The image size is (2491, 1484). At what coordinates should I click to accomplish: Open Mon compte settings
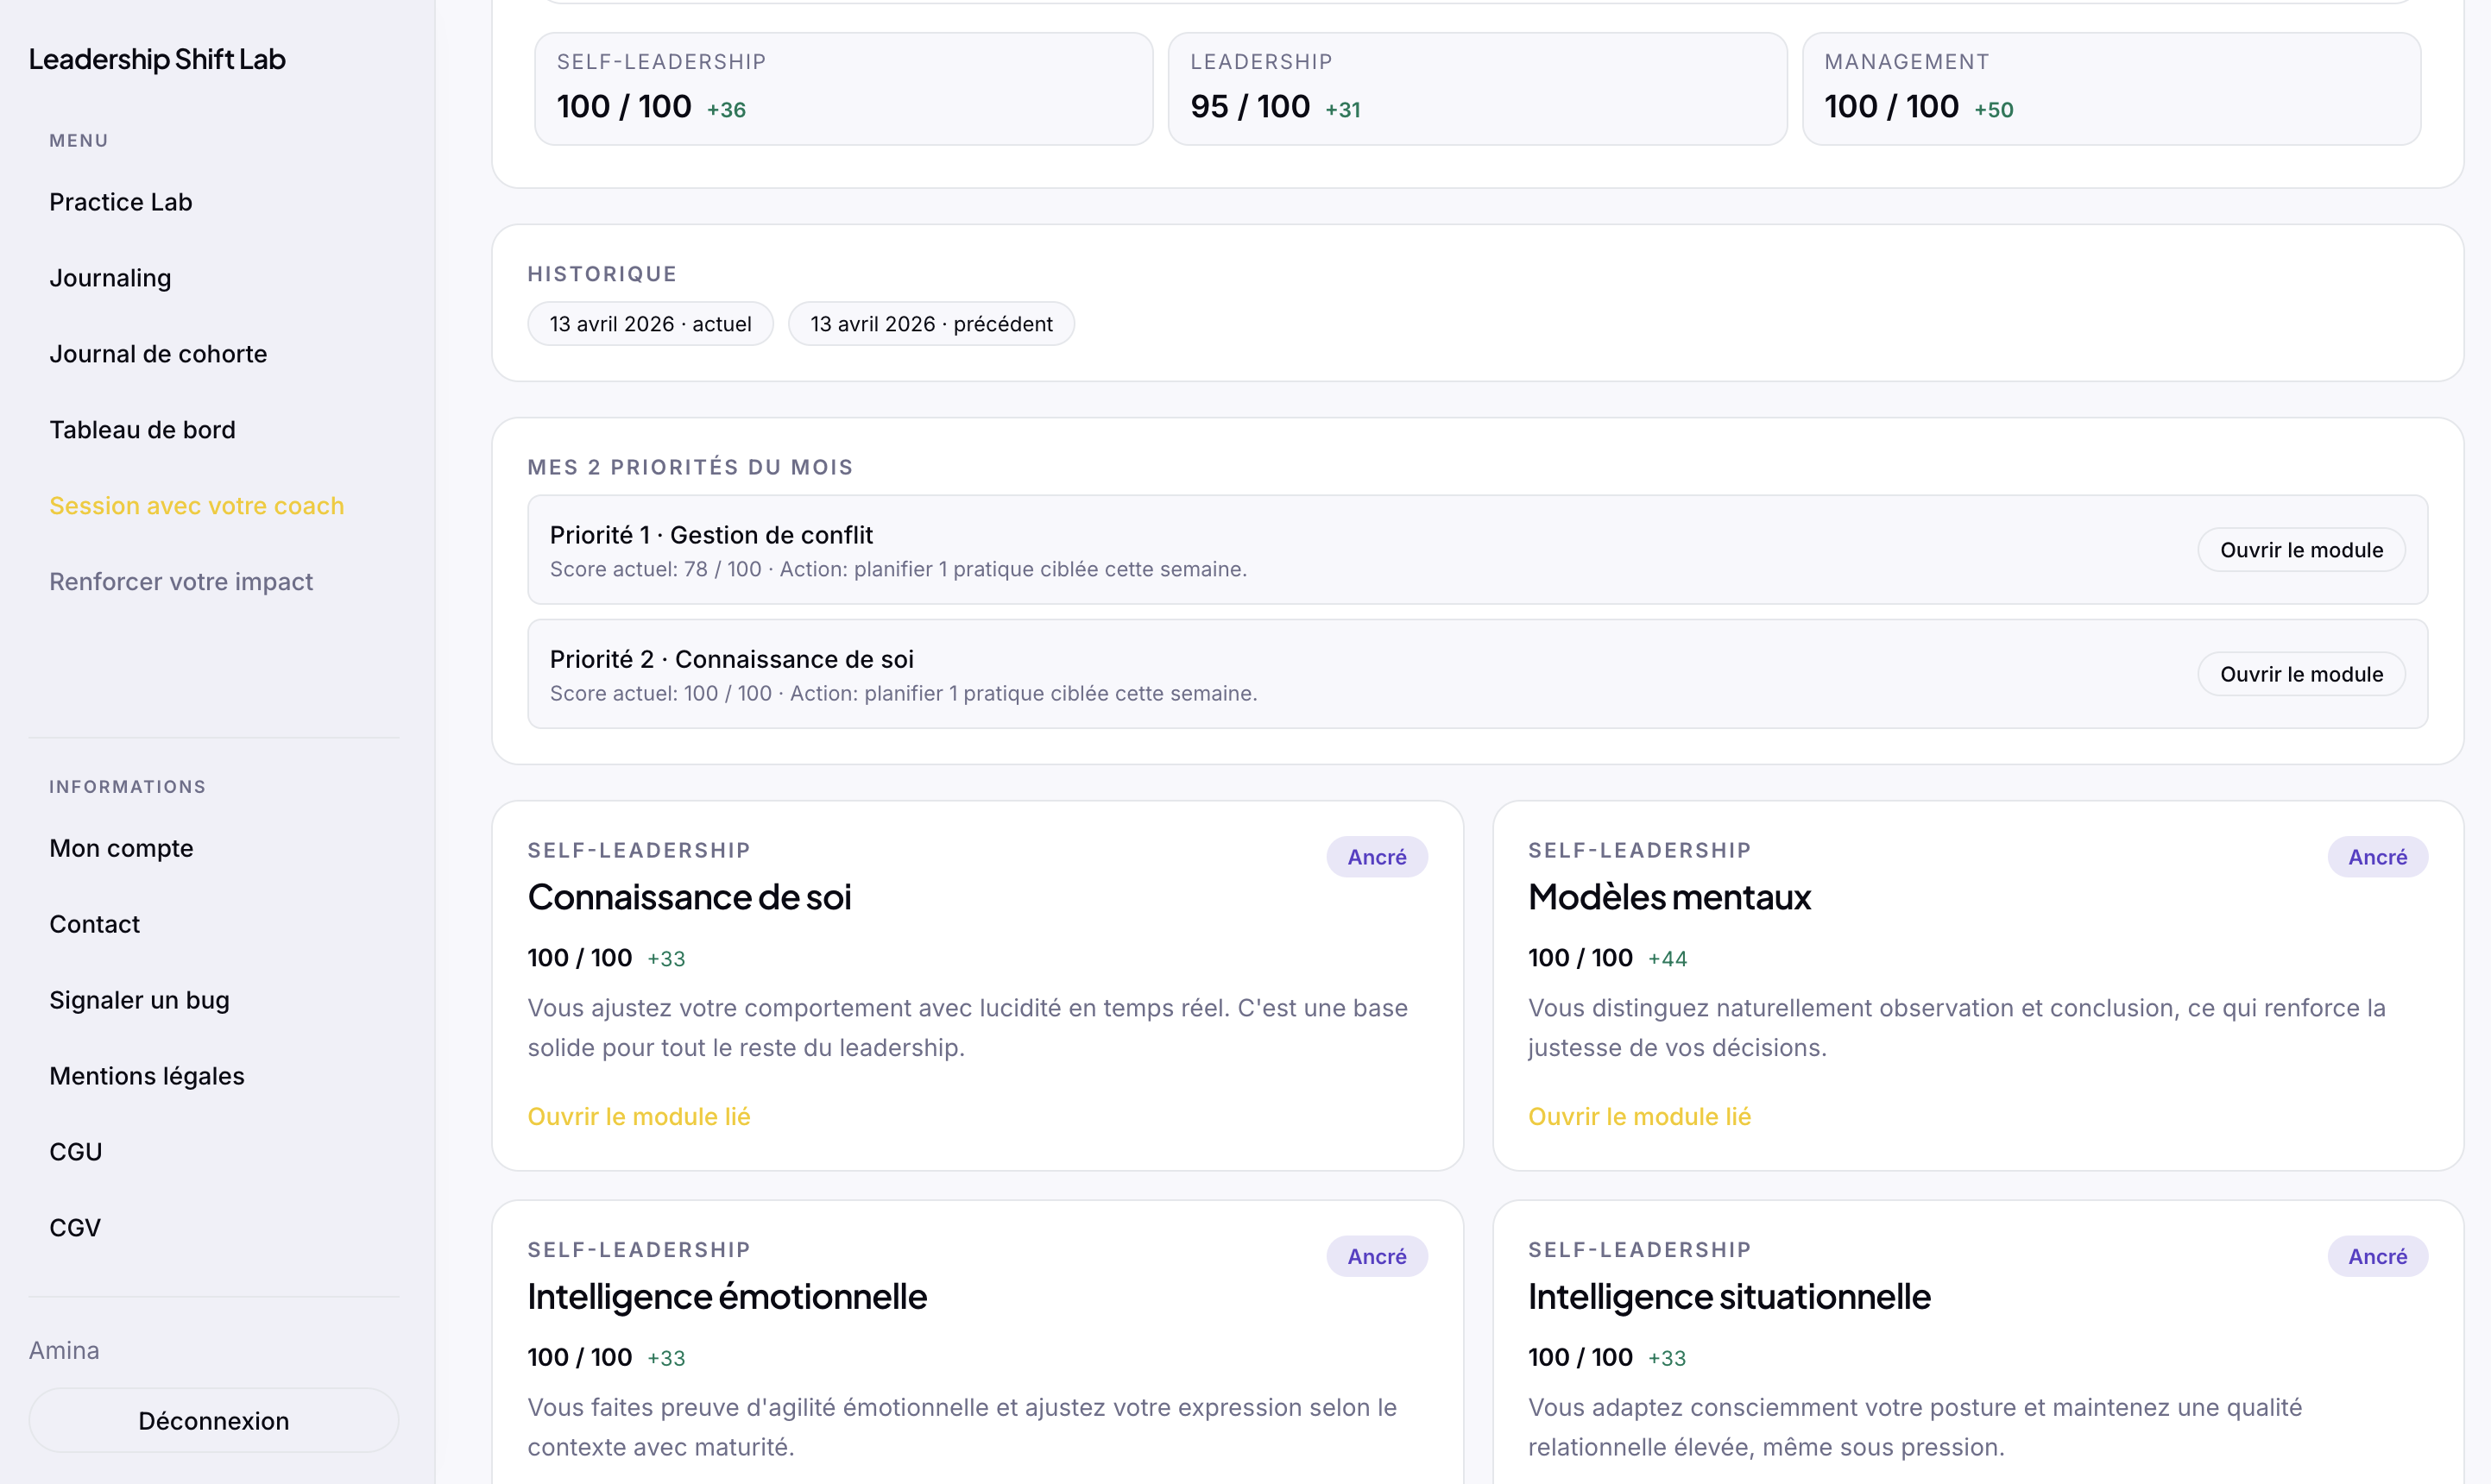click(121, 848)
